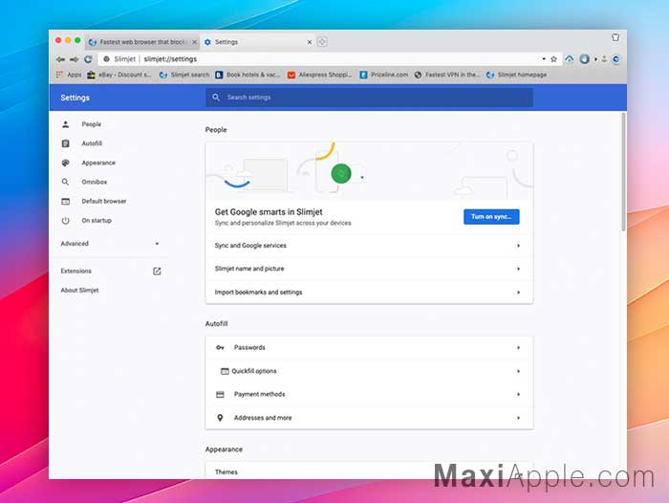Open the address bar history dropdown arrow
The height and width of the screenshot is (503, 669).
coord(544,59)
